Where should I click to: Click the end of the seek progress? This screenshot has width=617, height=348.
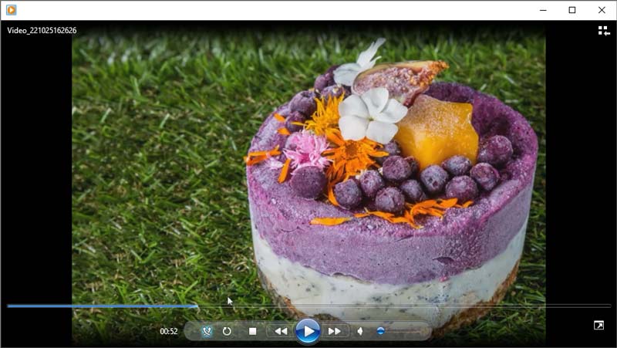click(x=197, y=306)
